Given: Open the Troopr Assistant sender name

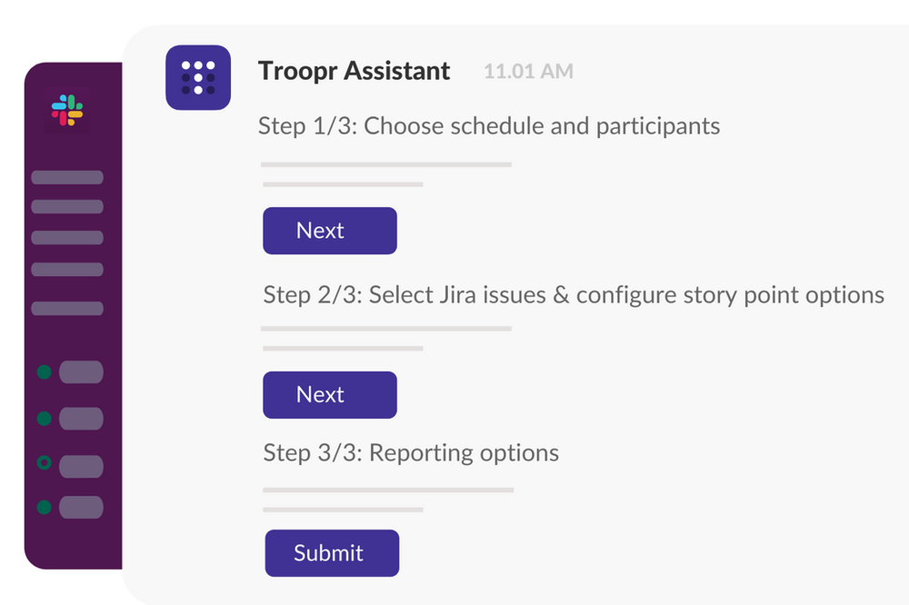Looking at the screenshot, I should 354,71.
